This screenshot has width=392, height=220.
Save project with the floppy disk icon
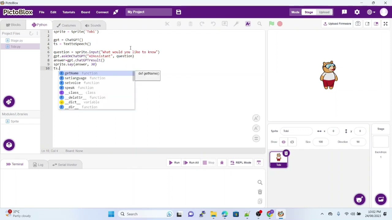click(179, 12)
